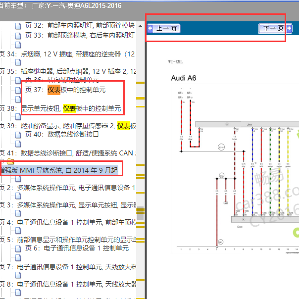Click the document icon beside page 32
This screenshot has height=299, width=299.
click(18, 26)
